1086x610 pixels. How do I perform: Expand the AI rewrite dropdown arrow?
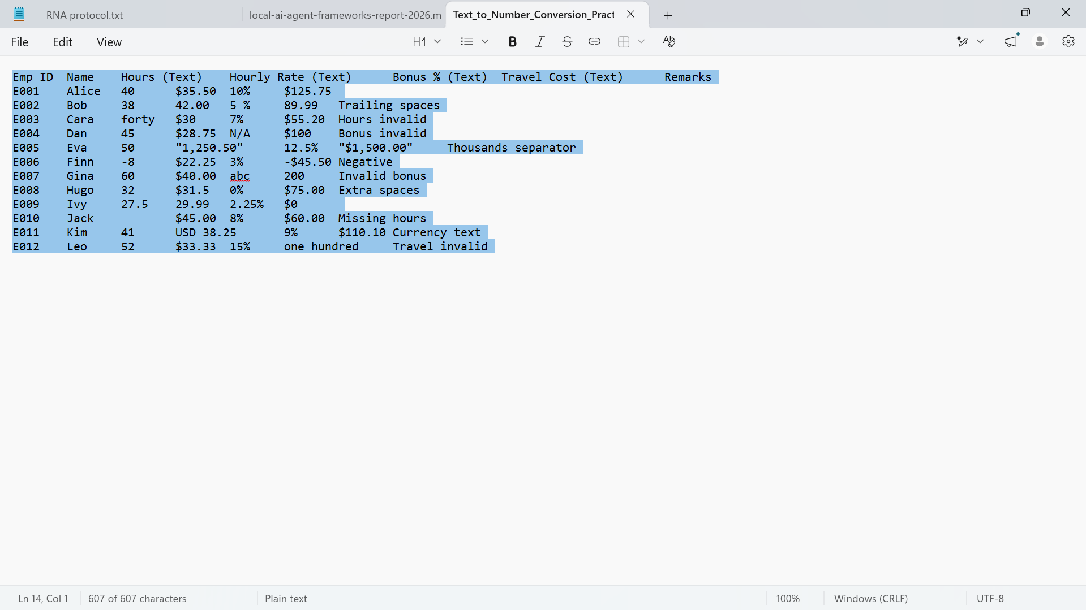click(x=980, y=42)
